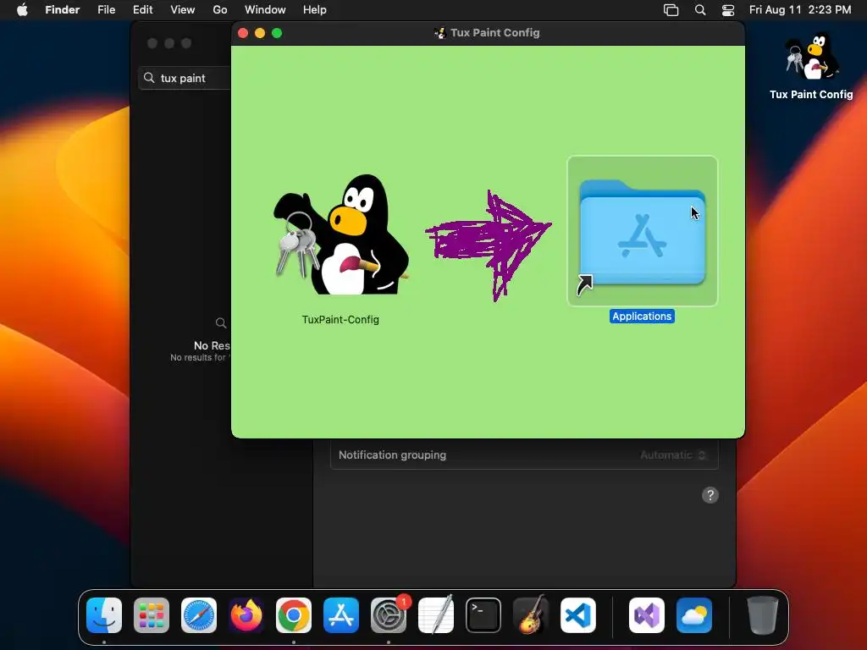The width and height of the screenshot is (867, 650).
Task: Open Stage Manager icon in menu bar
Action: click(671, 10)
